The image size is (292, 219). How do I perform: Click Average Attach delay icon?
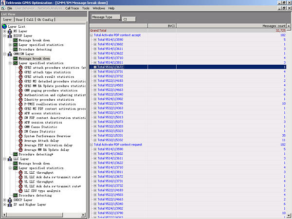[20, 141]
